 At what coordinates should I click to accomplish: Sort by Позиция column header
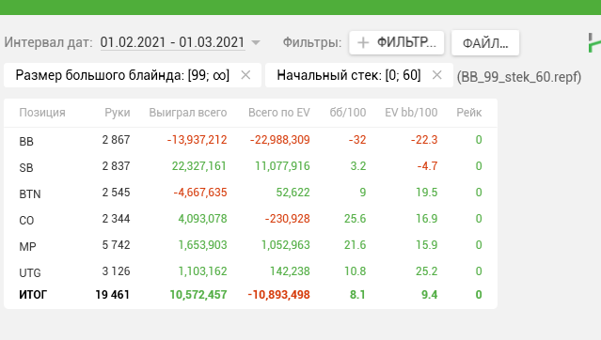tap(42, 113)
